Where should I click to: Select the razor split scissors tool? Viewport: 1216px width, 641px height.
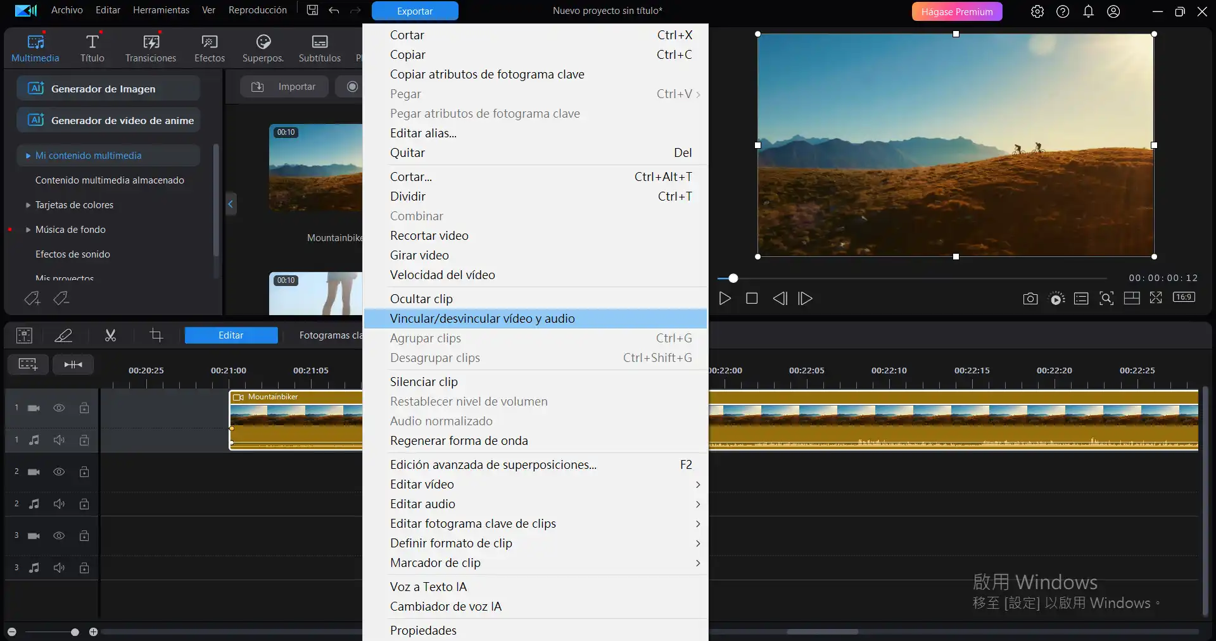110,335
